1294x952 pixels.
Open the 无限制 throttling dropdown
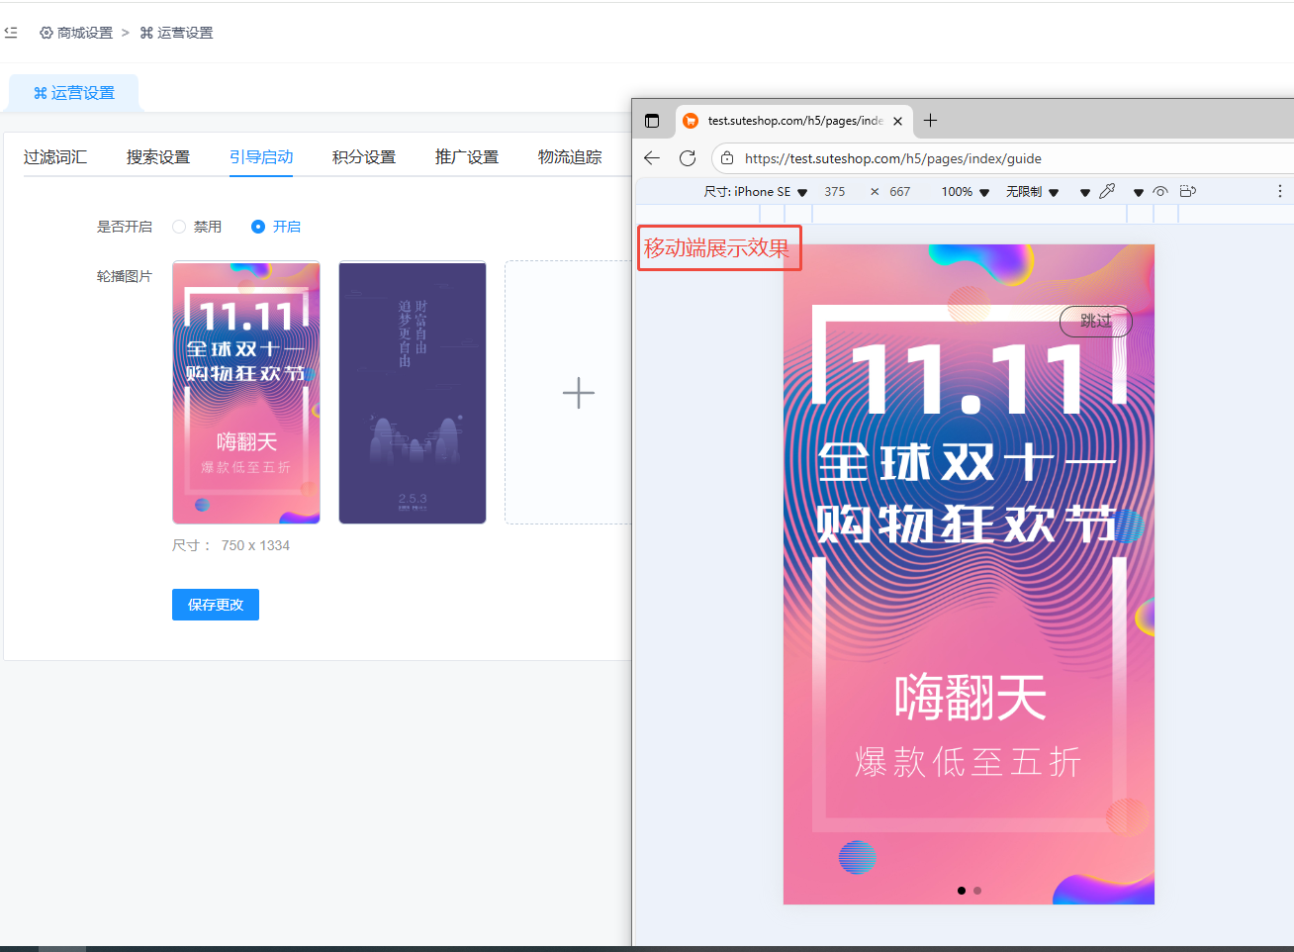(1032, 192)
